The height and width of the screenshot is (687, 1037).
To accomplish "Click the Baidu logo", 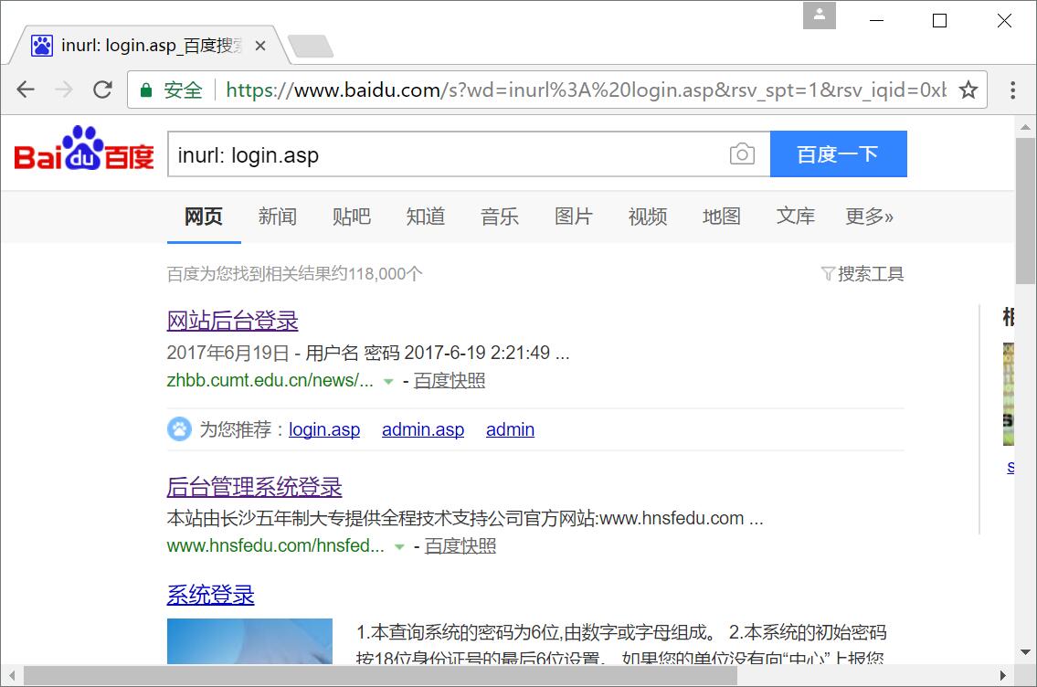I will (84, 149).
